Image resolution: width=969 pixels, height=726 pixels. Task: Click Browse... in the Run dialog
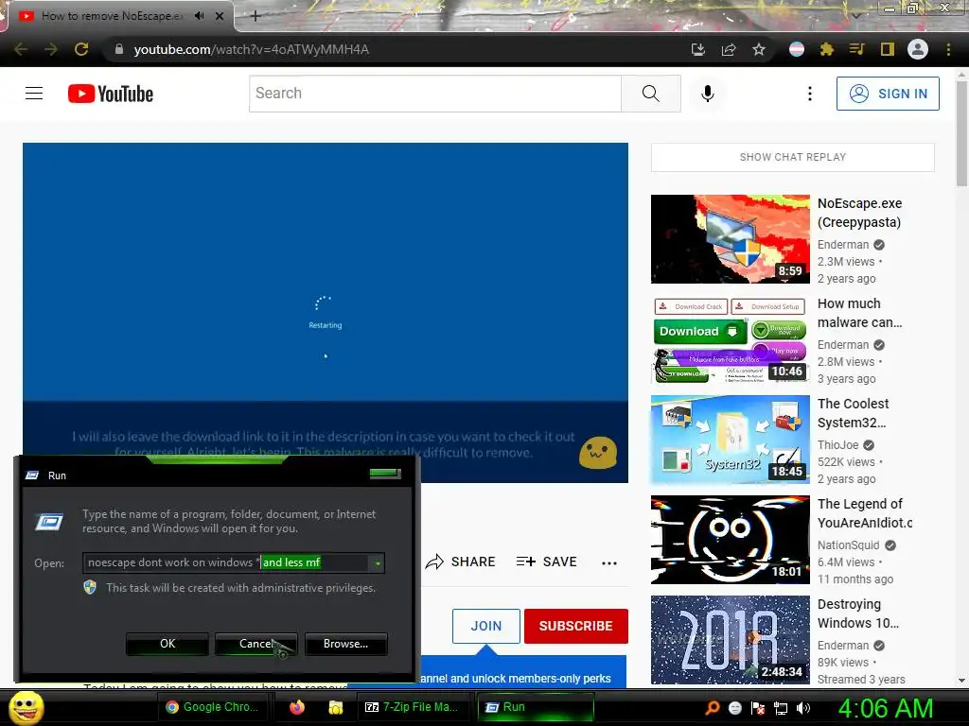coord(346,644)
